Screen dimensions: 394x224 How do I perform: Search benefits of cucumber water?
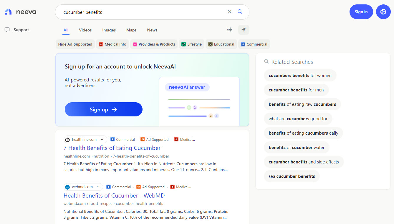coord(297,148)
